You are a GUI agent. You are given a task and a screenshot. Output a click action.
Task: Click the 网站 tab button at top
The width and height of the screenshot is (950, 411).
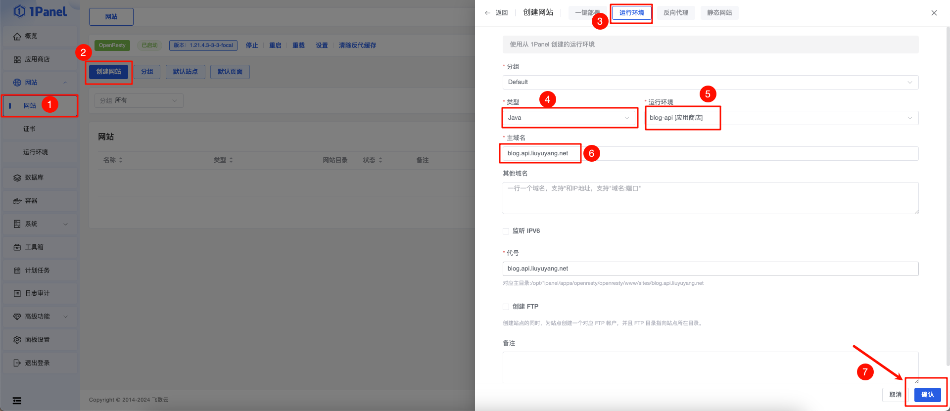click(x=111, y=17)
